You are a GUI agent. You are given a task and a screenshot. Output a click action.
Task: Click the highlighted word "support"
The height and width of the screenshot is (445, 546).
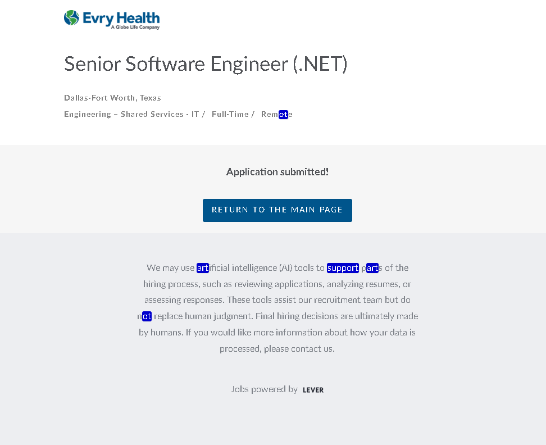[x=343, y=268]
